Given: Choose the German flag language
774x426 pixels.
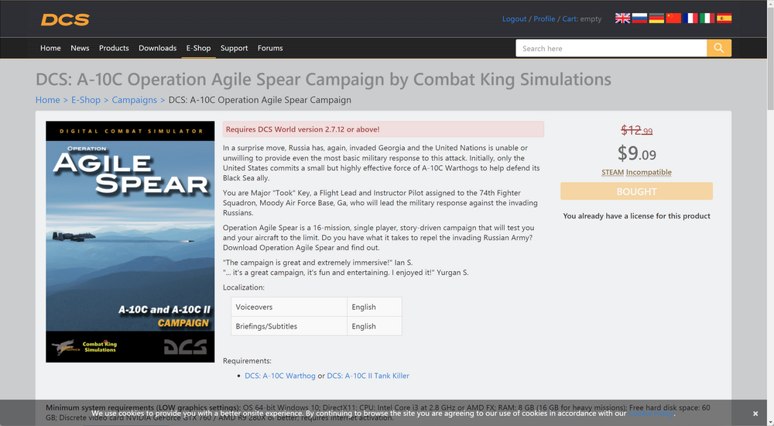Looking at the screenshot, I should click(656, 18).
